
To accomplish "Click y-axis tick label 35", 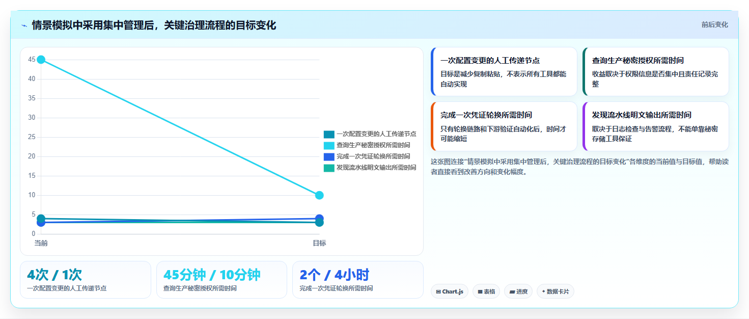I will pos(32,98).
